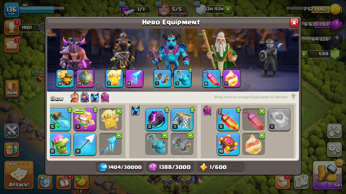Screen dimensions: 346x194
Task: Open the builder info icon above 5/5
Action: 158,4
